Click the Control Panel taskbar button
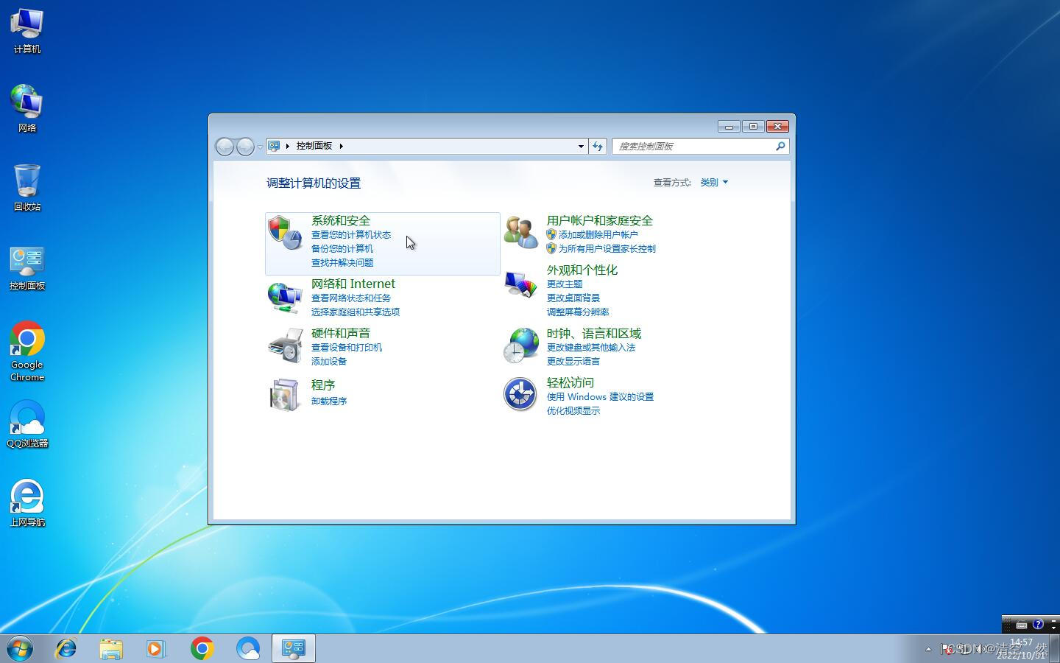This screenshot has height=663, width=1060. point(294,648)
